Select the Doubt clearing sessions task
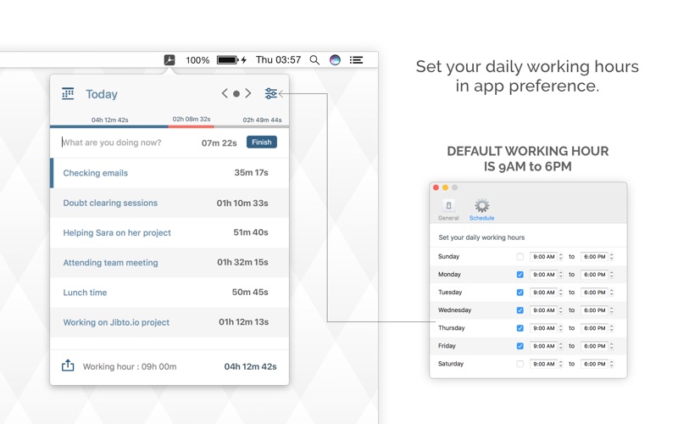678x424 pixels. [x=169, y=203]
